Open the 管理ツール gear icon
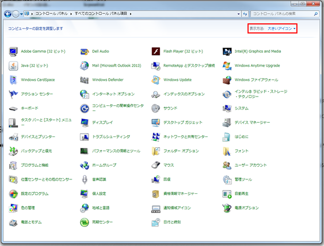The image size is (324, 246). pyautogui.click(x=227, y=180)
